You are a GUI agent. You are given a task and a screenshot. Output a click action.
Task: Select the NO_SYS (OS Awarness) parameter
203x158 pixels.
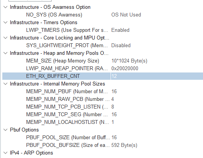click(54, 15)
